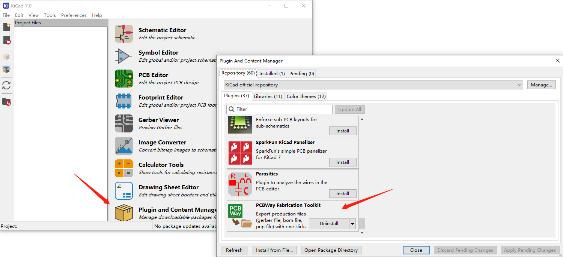Select the Color themes (12) tab
The height and width of the screenshot is (257, 563).
[306, 97]
